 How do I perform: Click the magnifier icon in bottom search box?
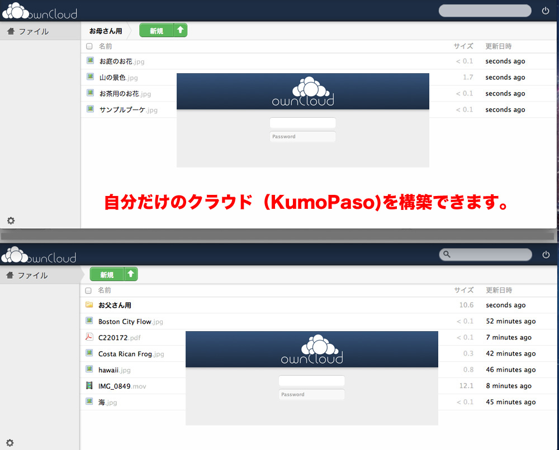click(447, 255)
